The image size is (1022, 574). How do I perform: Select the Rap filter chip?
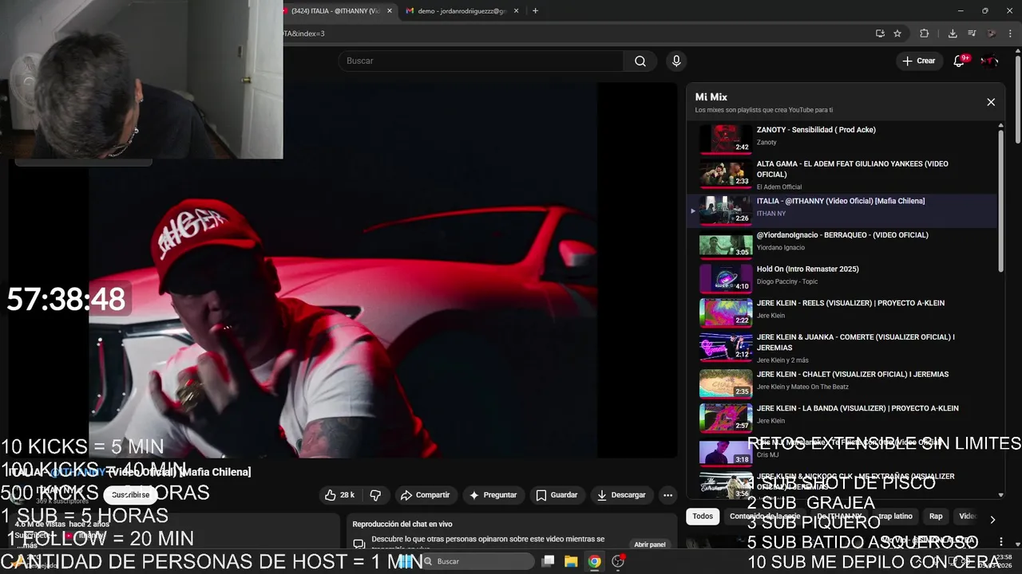(936, 517)
